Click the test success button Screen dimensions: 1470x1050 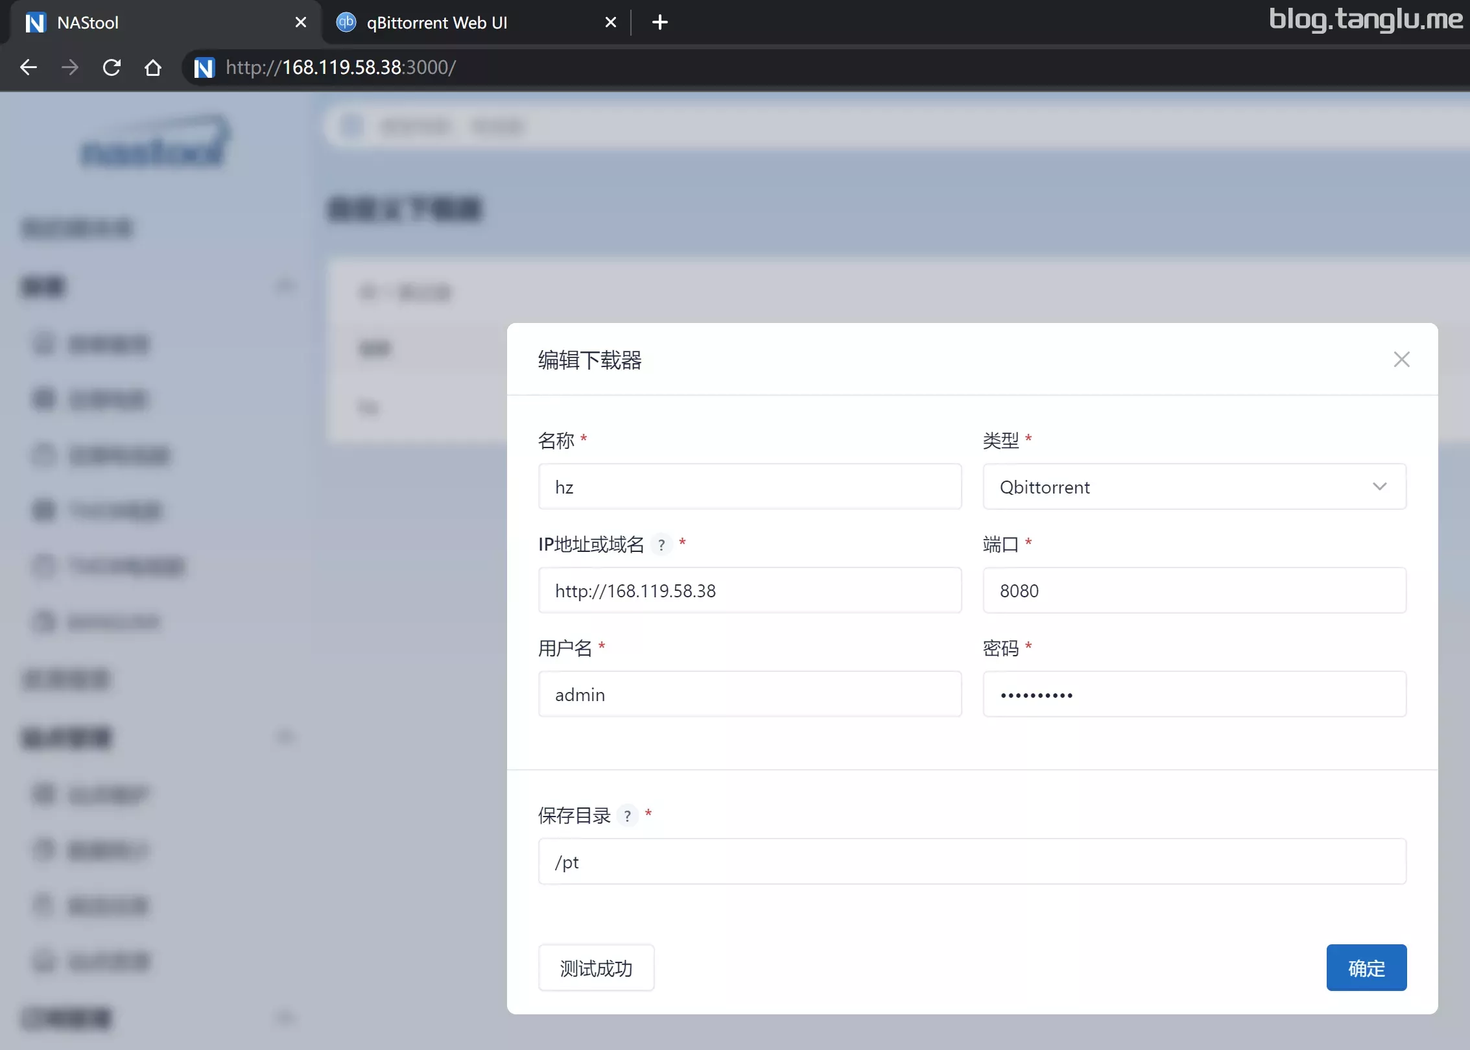pyautogui.click(x=596, y=968)
